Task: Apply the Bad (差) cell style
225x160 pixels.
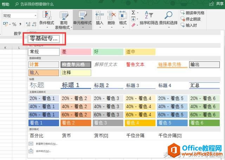Action: coord(76,52)
